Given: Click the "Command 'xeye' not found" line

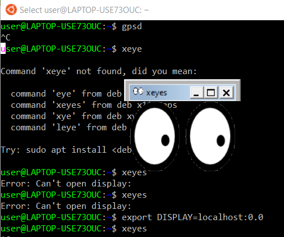Looking at the screenshot, I should click(99, 71).
